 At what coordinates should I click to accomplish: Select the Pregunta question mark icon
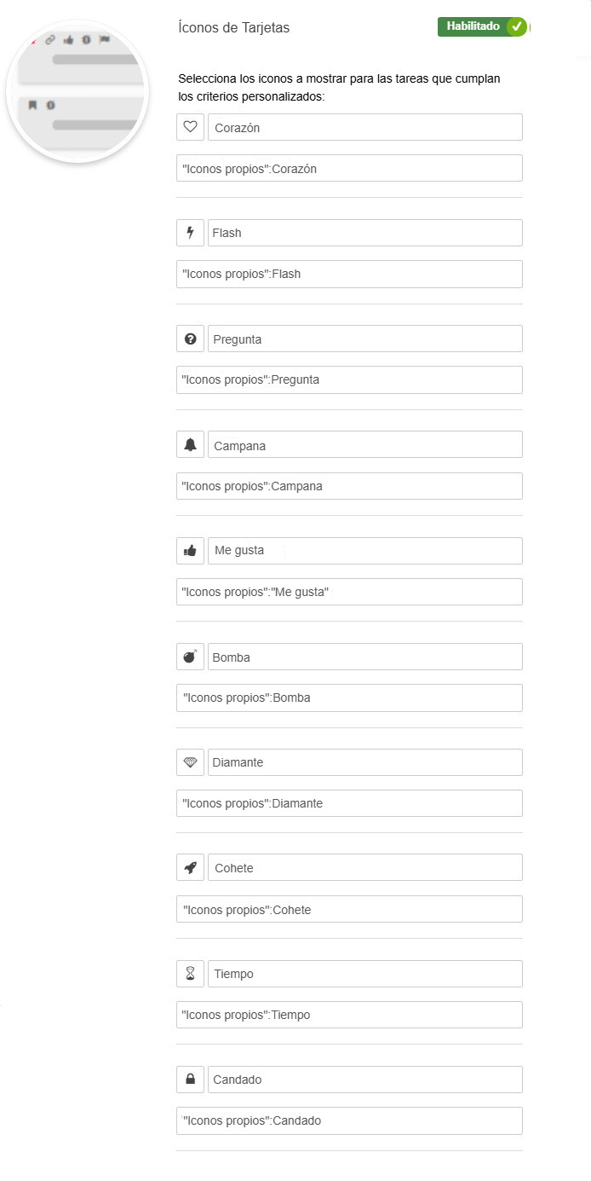190,339
